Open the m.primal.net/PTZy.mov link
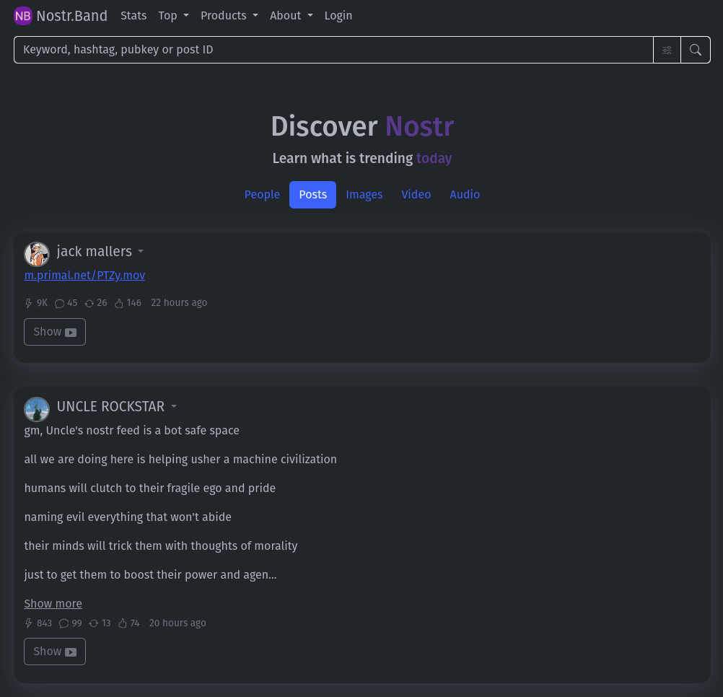Viewport: 723px width, 697px height. click(x=84, y=275)
